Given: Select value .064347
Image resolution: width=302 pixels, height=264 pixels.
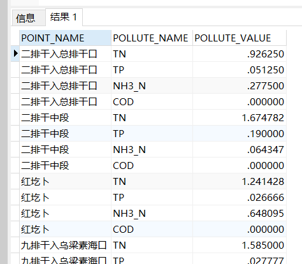Looking at the screenshot, I should pos(240,150).
